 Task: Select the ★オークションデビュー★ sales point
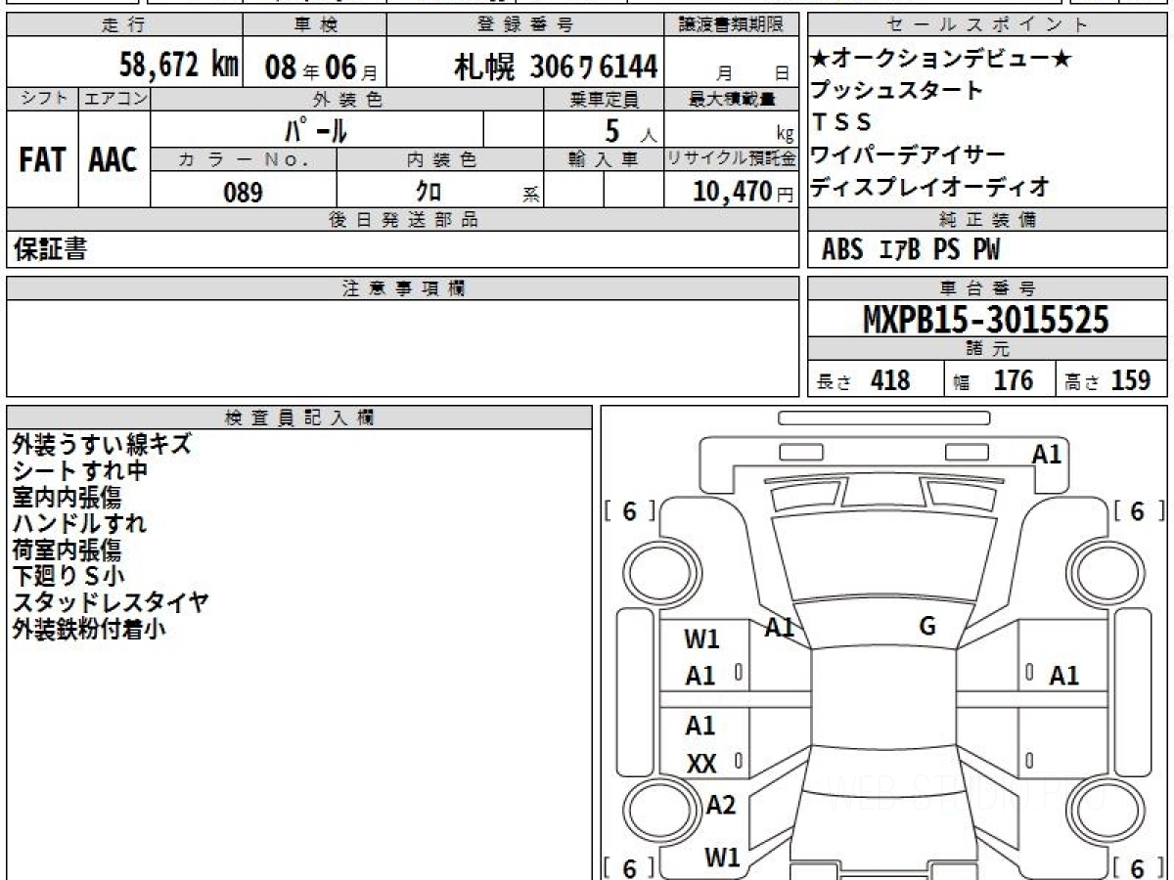click(941, 59)
